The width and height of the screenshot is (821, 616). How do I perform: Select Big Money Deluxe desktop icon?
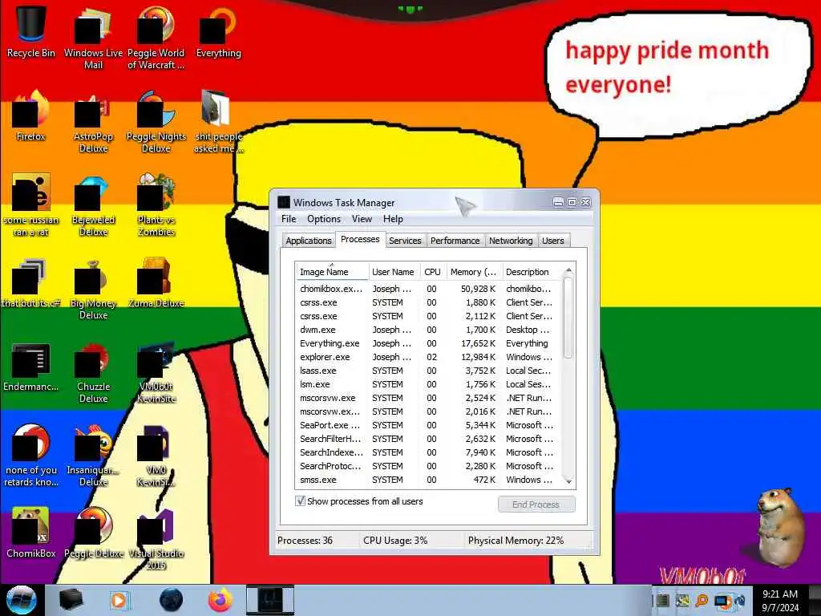click(x=93, y=289)
